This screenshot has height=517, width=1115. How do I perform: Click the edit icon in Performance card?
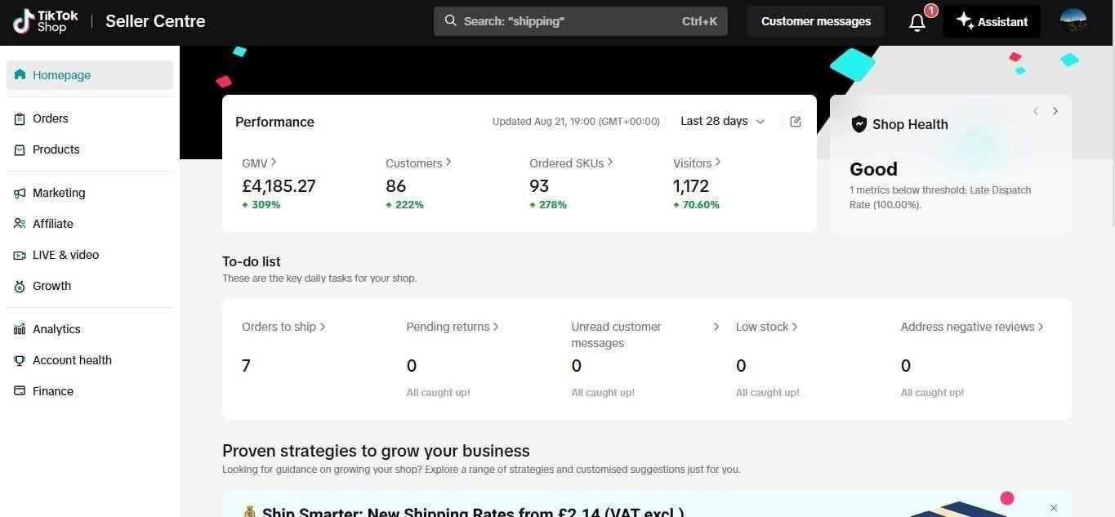[x=796, y=122]
